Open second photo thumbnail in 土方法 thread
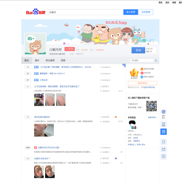Image resolution: width=182 pixels, height=182 pixels. (50, 100)
